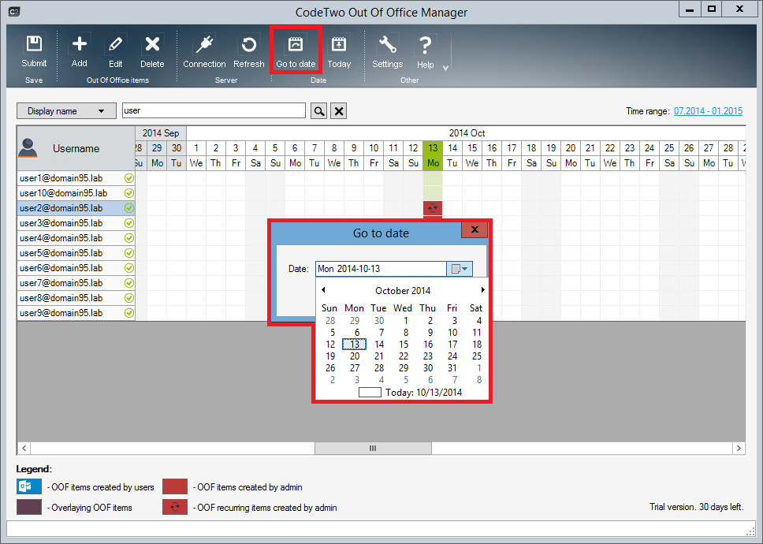The image size is (763, 544).
Task: Go to next month in calendar popup
Action: tap(482, 290)
